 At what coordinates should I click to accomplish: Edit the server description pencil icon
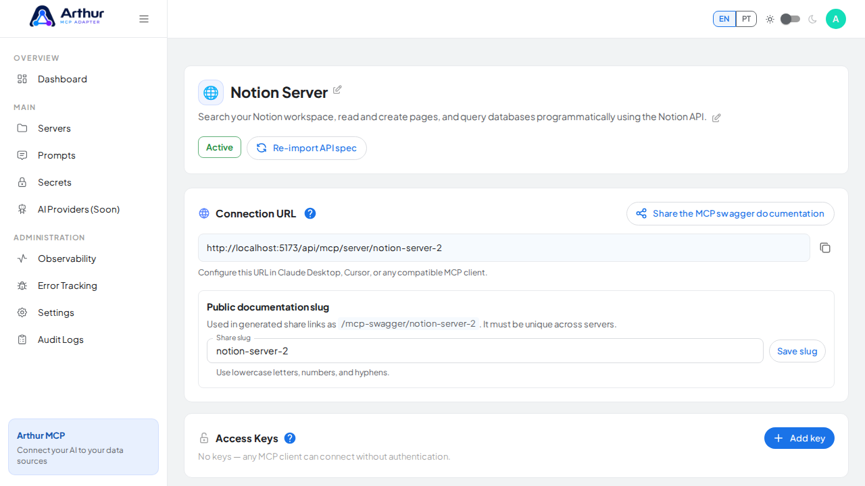(x=716, y=117)
